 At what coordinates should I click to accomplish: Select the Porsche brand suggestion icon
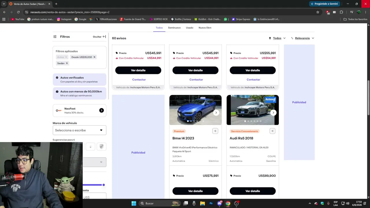pos(101,147)
